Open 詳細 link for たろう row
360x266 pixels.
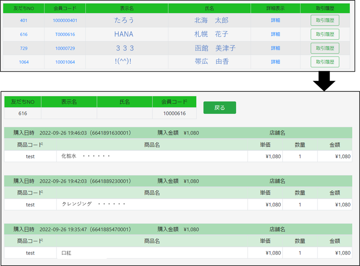pyautogui.click(x=275, y=20)
